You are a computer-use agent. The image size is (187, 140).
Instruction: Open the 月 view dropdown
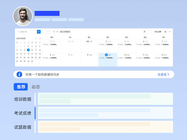pos(147,32)
